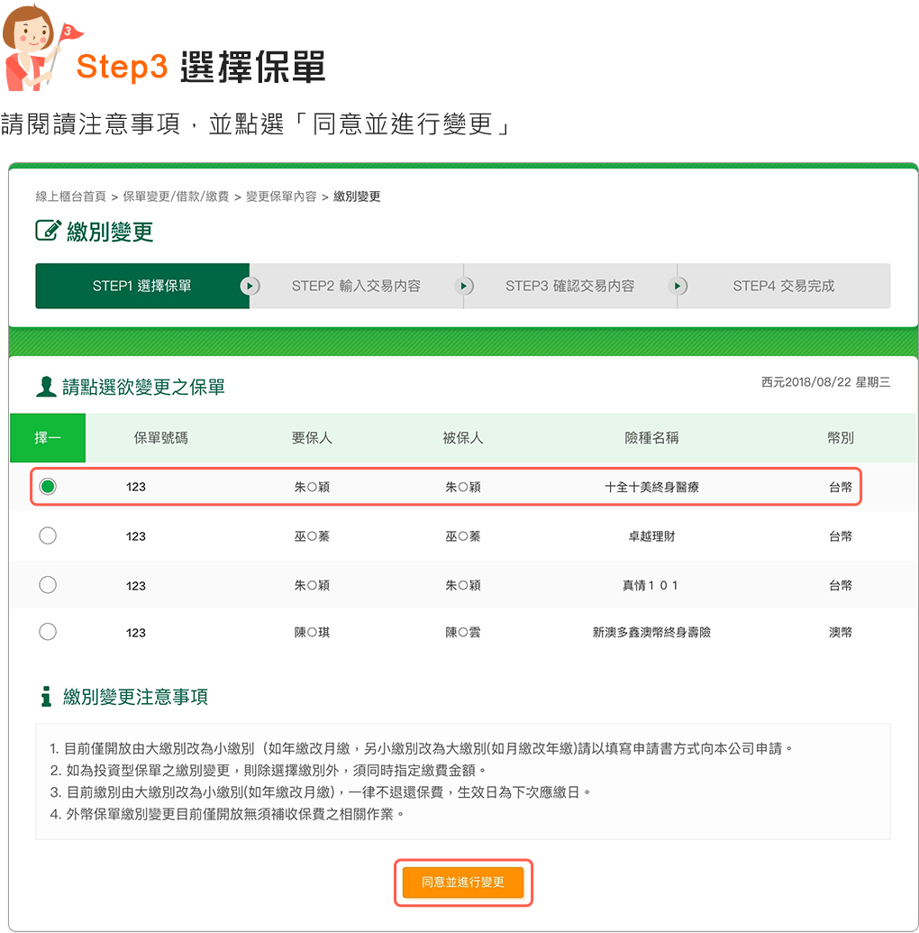Click 新澳多鑫澳幣終身壽險 policy name
Image resolution: width=919 pixels, height=933 pixels.
pos(652,633)
